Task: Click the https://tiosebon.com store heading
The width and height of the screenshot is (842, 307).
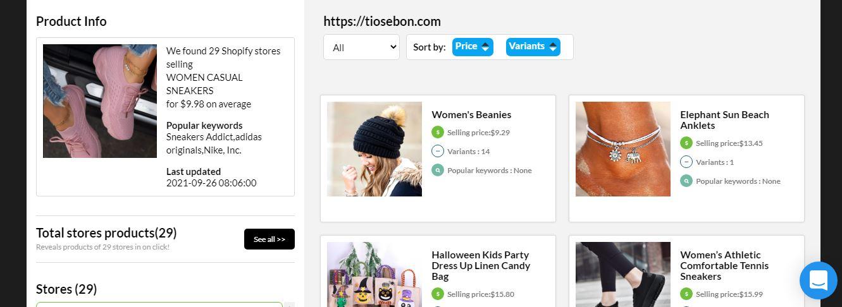Action: pyautogui.click(x=382, y=21)
